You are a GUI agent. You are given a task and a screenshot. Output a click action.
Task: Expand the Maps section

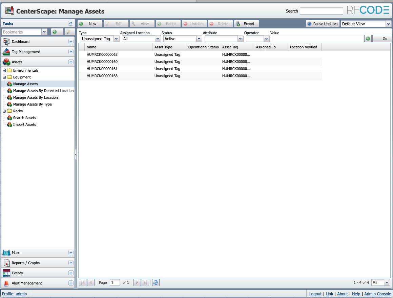(71, 253)
